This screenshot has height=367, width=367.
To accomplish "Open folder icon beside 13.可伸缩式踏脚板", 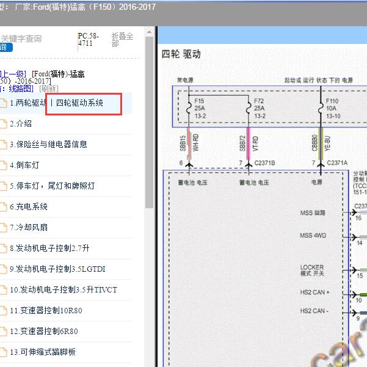I will (3, 352).
